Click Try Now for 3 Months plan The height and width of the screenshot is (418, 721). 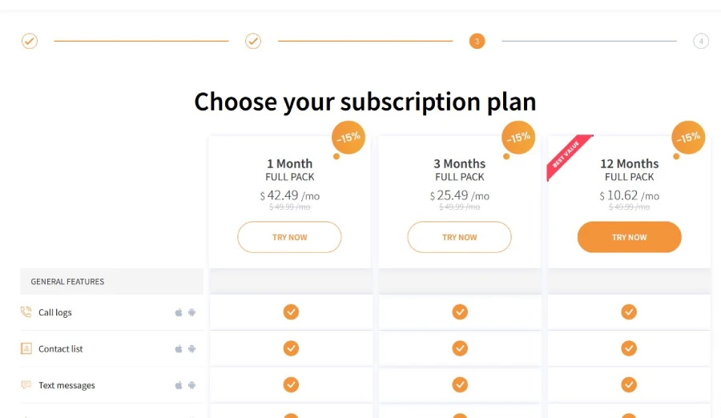(459, 237)
